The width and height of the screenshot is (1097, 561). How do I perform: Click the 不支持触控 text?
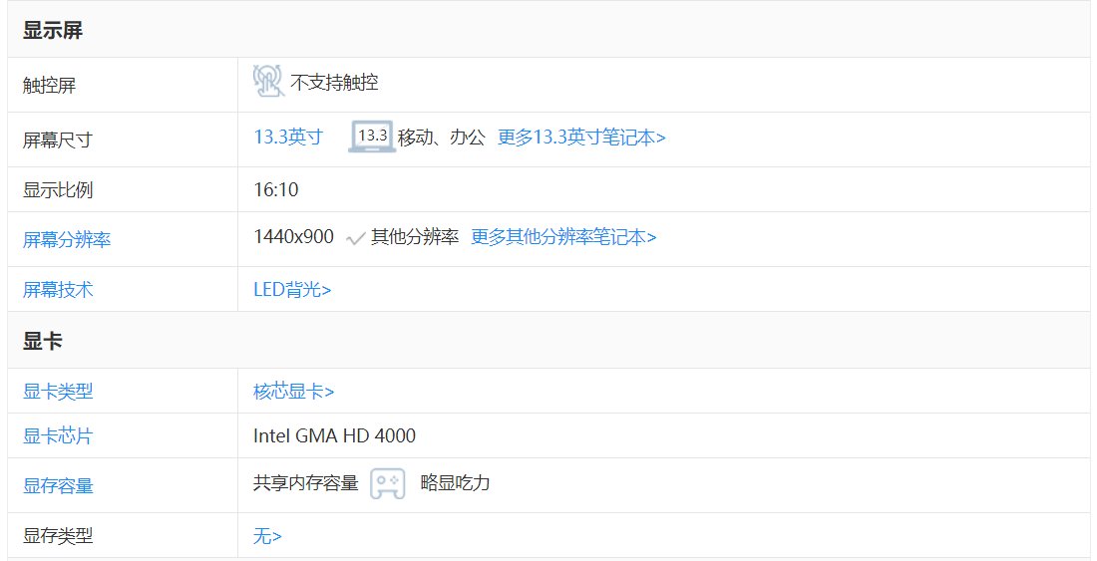[334, 83]
